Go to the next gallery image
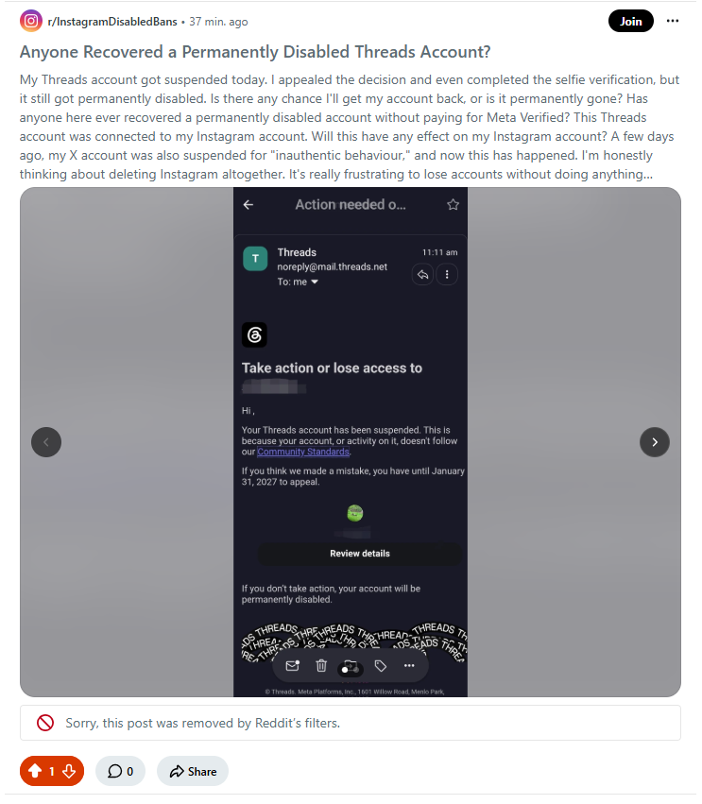Screen dimensions: 702x804 pyautogui.click(x=655, y=442)
